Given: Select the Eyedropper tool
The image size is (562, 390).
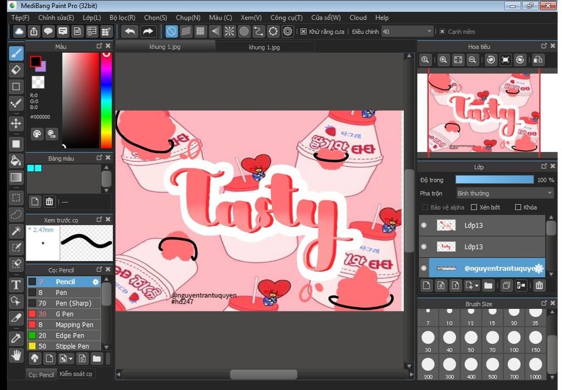Looking at the screenshot, I should tap(16, 338).
